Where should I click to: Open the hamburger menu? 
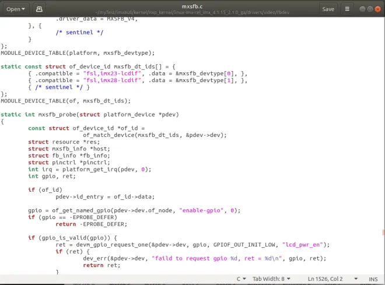pyautogui.click(x=347, y=9)
